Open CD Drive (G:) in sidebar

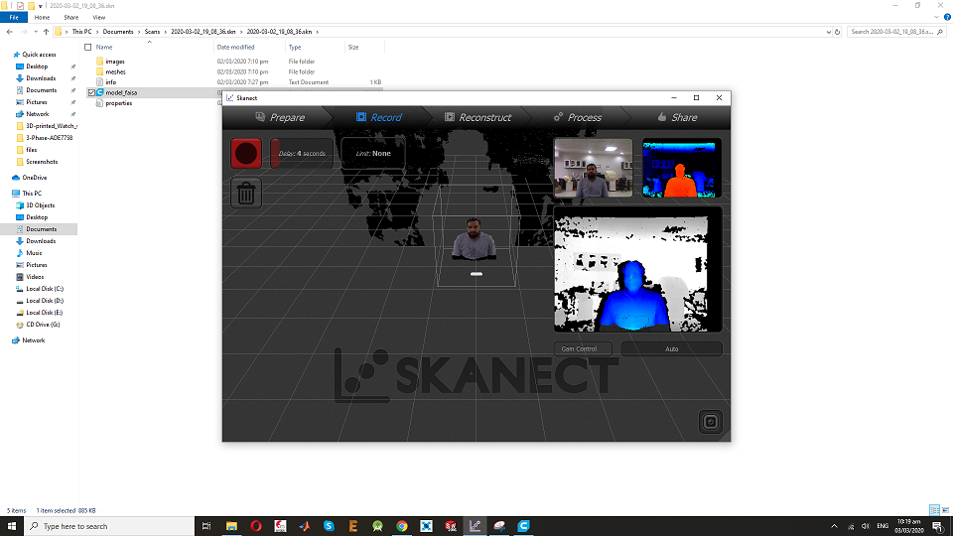[x=43, y=325]
